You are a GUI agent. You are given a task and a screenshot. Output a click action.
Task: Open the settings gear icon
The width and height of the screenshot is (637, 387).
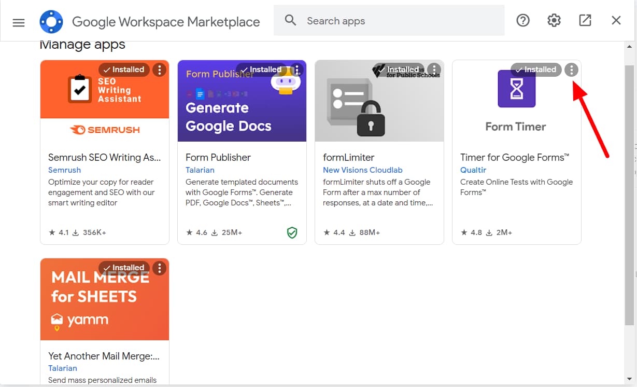(x=554, y=21)
